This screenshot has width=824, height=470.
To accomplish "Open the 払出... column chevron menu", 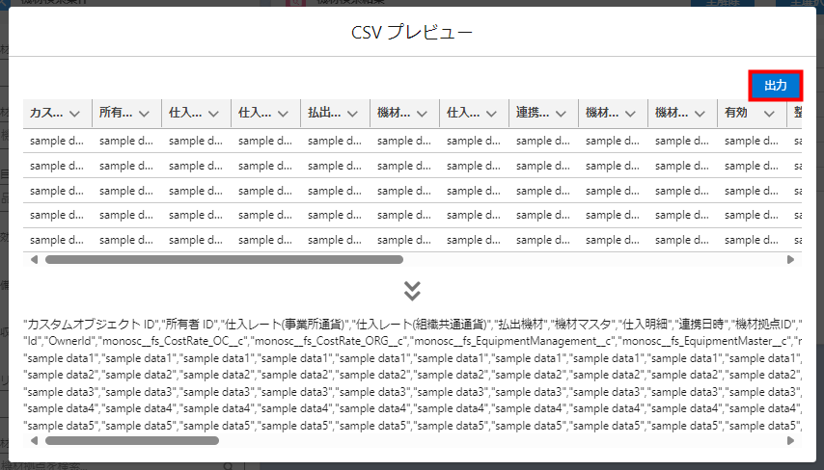I will point(352,114).
